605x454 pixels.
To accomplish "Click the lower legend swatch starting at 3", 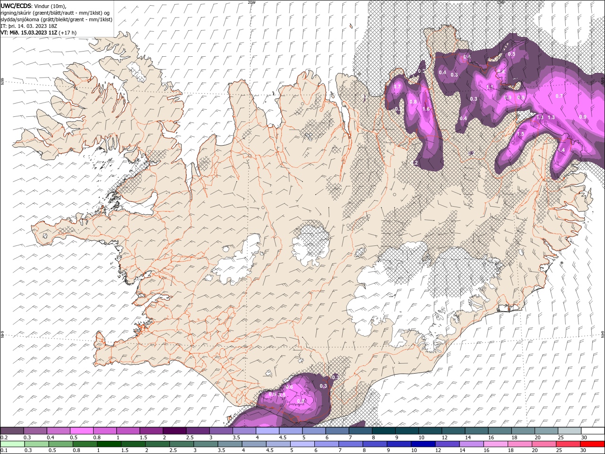I will 206,444.
